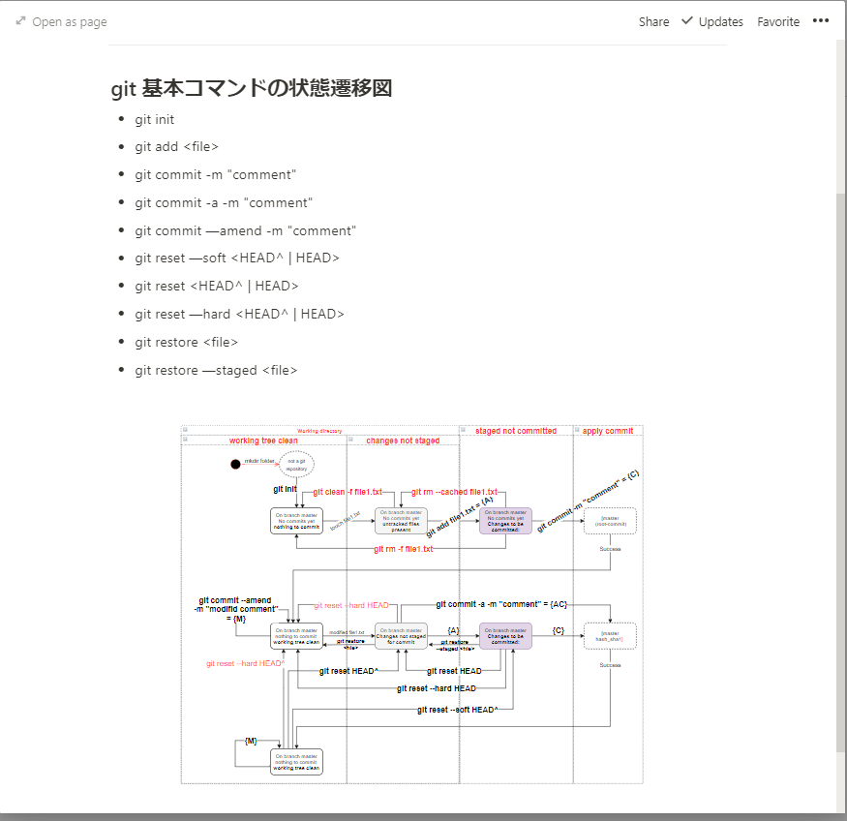Open the Updates menu

coord(721,21)
